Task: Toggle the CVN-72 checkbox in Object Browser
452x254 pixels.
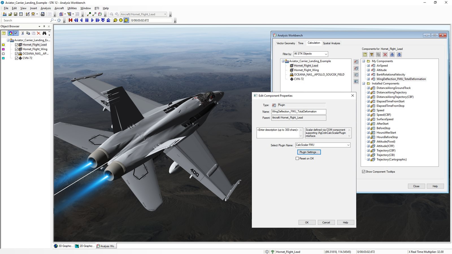Action: point(17,58)
